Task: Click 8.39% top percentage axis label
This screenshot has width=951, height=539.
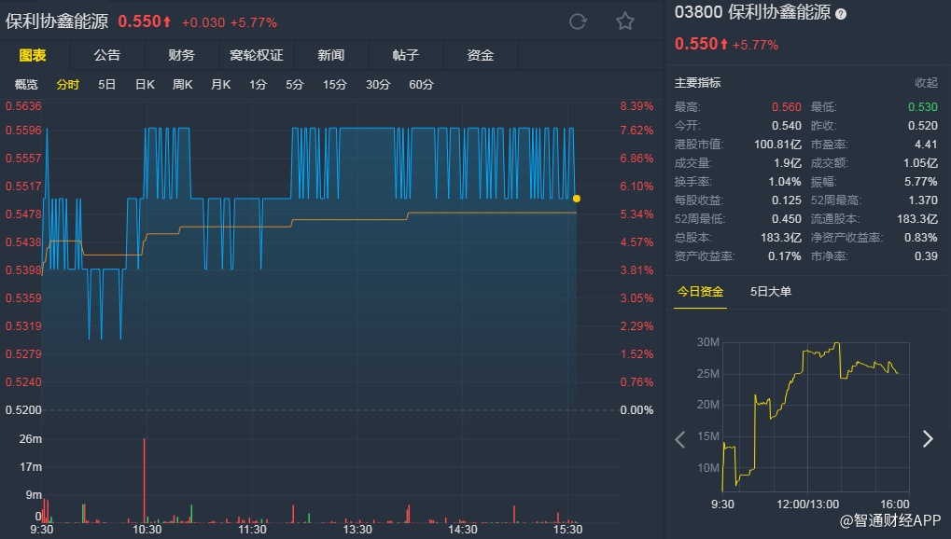Action: pyautogui.click(x=636, y=106)
